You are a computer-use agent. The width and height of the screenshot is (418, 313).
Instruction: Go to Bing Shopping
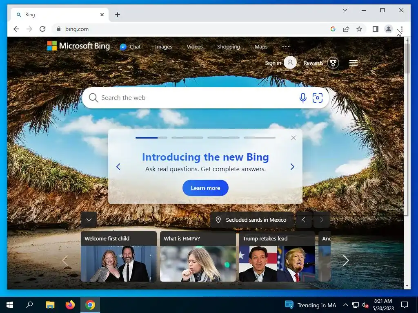229,47
